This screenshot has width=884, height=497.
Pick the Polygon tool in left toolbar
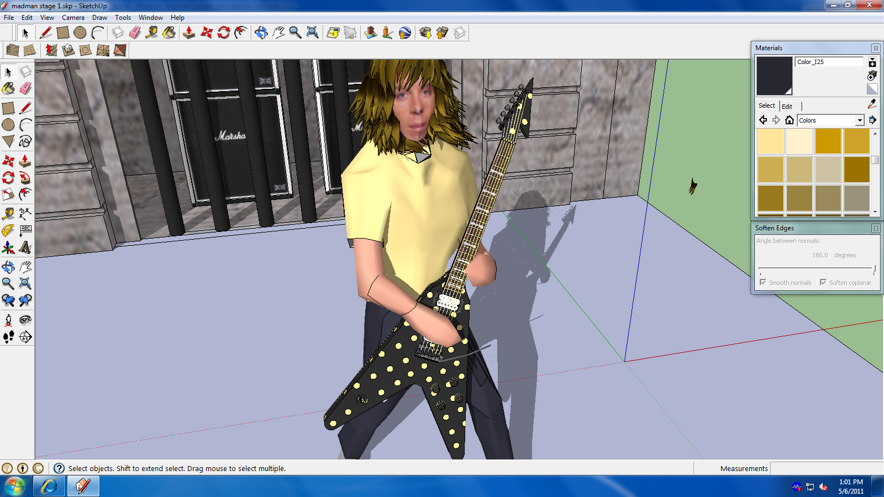click(8, 141)
